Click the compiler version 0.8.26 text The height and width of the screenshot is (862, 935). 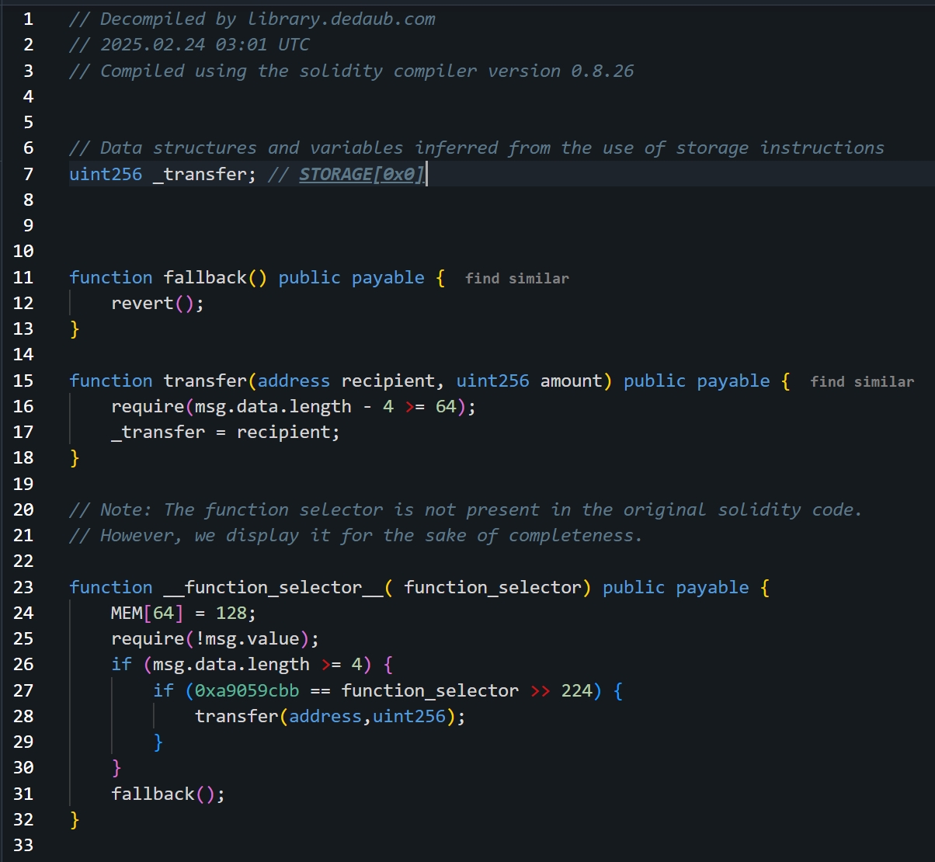click(602, 71)
